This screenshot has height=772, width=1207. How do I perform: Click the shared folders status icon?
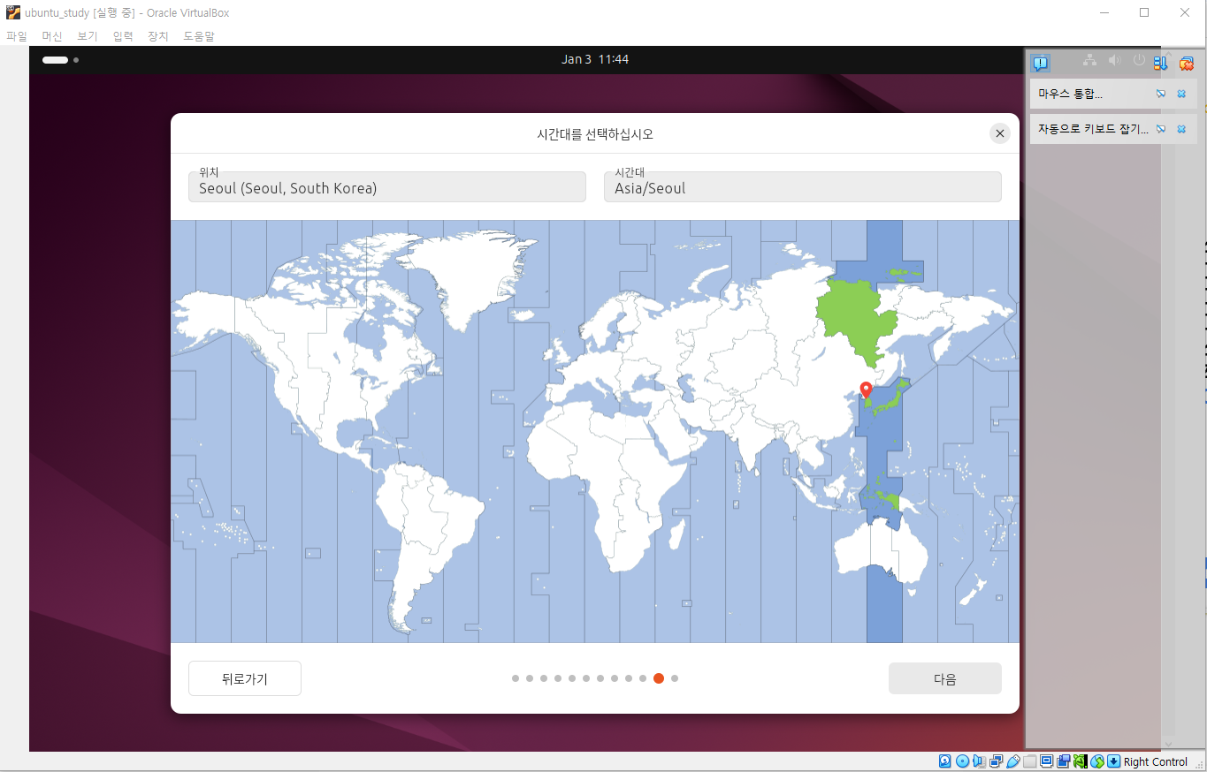coord(1029,761)
